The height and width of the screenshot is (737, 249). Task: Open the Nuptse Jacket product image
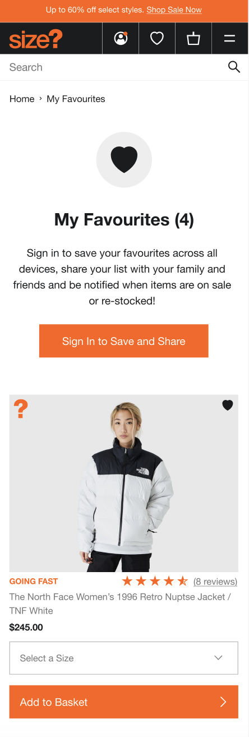click(124, 483)
